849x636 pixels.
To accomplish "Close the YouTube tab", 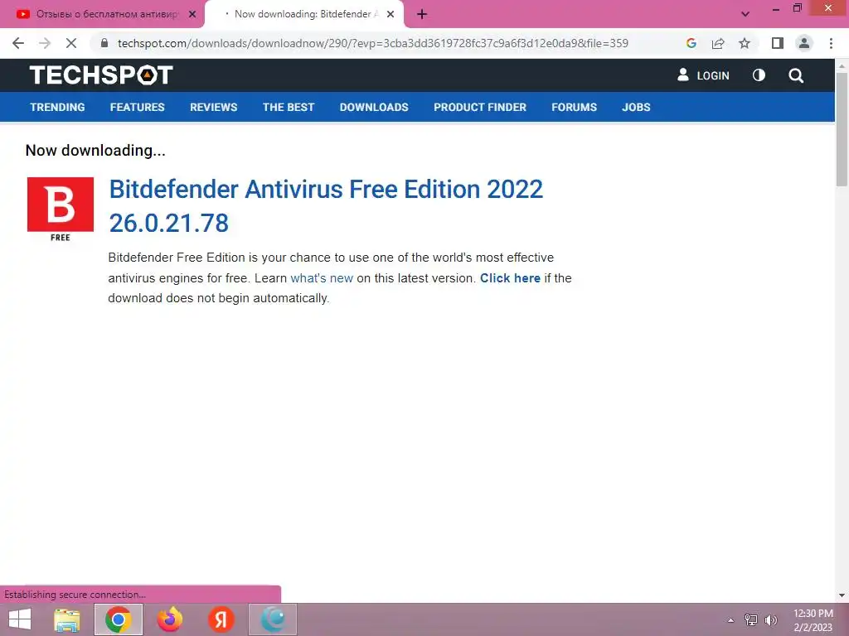I will [x=192, y=14].
